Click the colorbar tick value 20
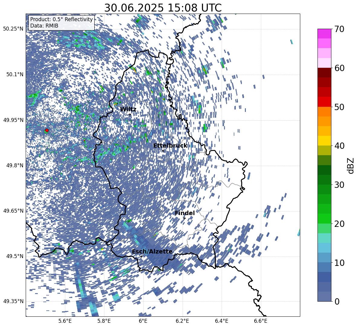The image size is (358, 327). (339, 224)
